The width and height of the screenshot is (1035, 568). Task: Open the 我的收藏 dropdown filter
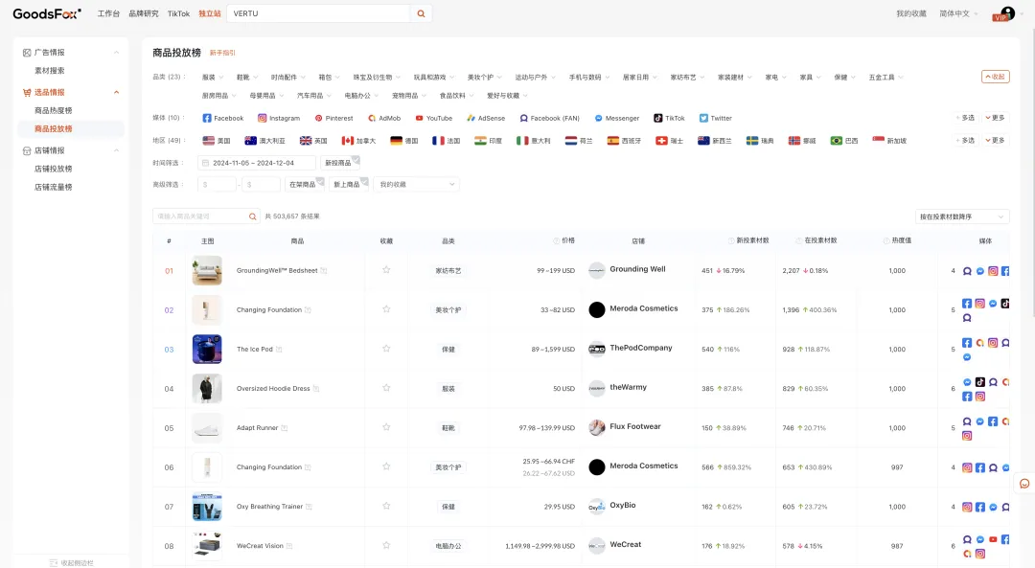click(416, 184)
